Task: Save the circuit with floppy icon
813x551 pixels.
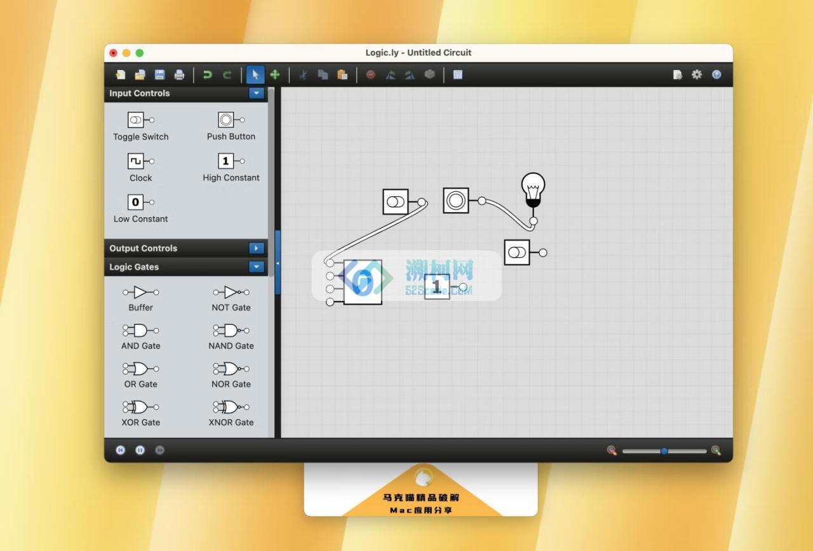Action: [159, 75]
